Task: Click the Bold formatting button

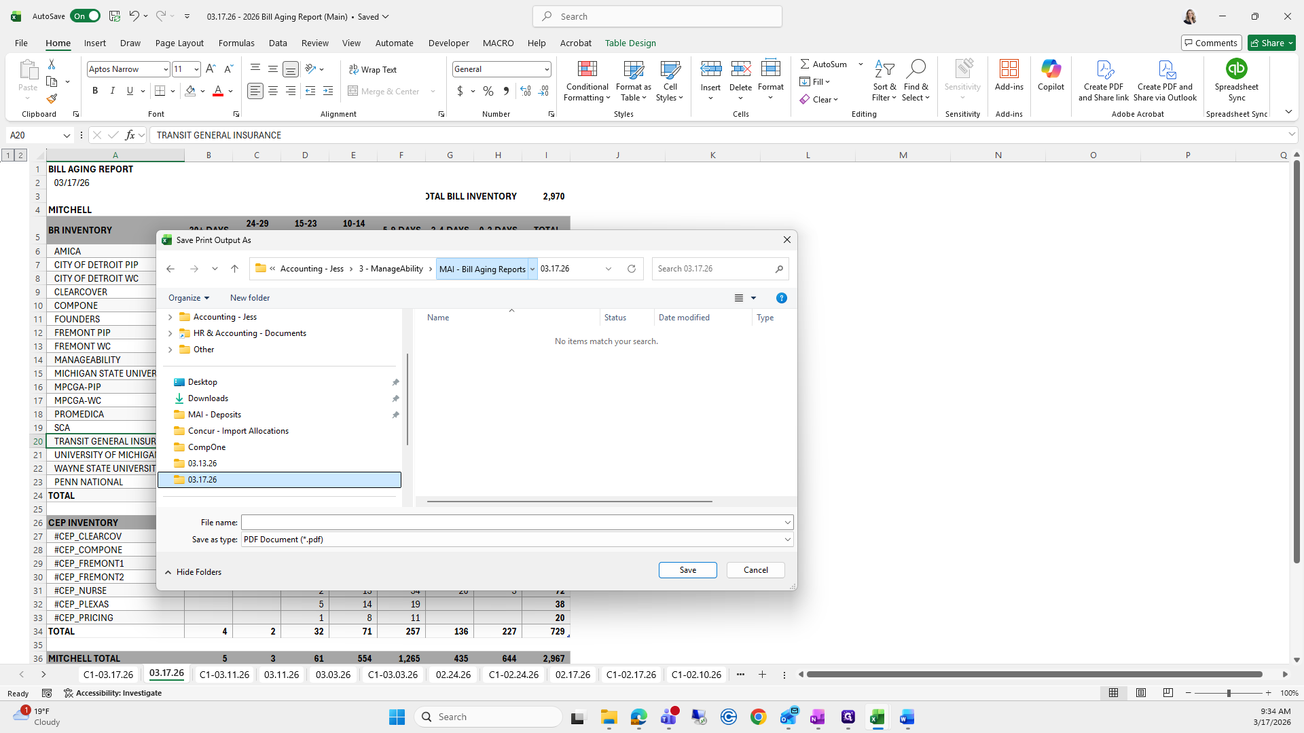Action: click(x=95, y=91)
